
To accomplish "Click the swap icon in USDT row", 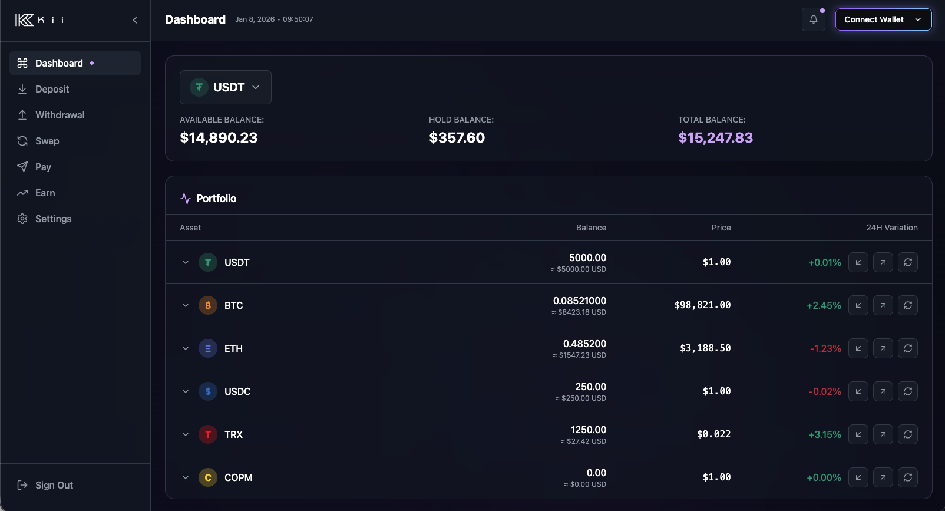I will click(907, 262).
